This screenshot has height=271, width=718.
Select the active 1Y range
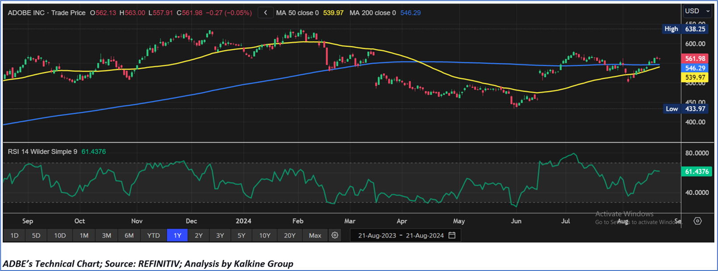click(x=177, y=235)
